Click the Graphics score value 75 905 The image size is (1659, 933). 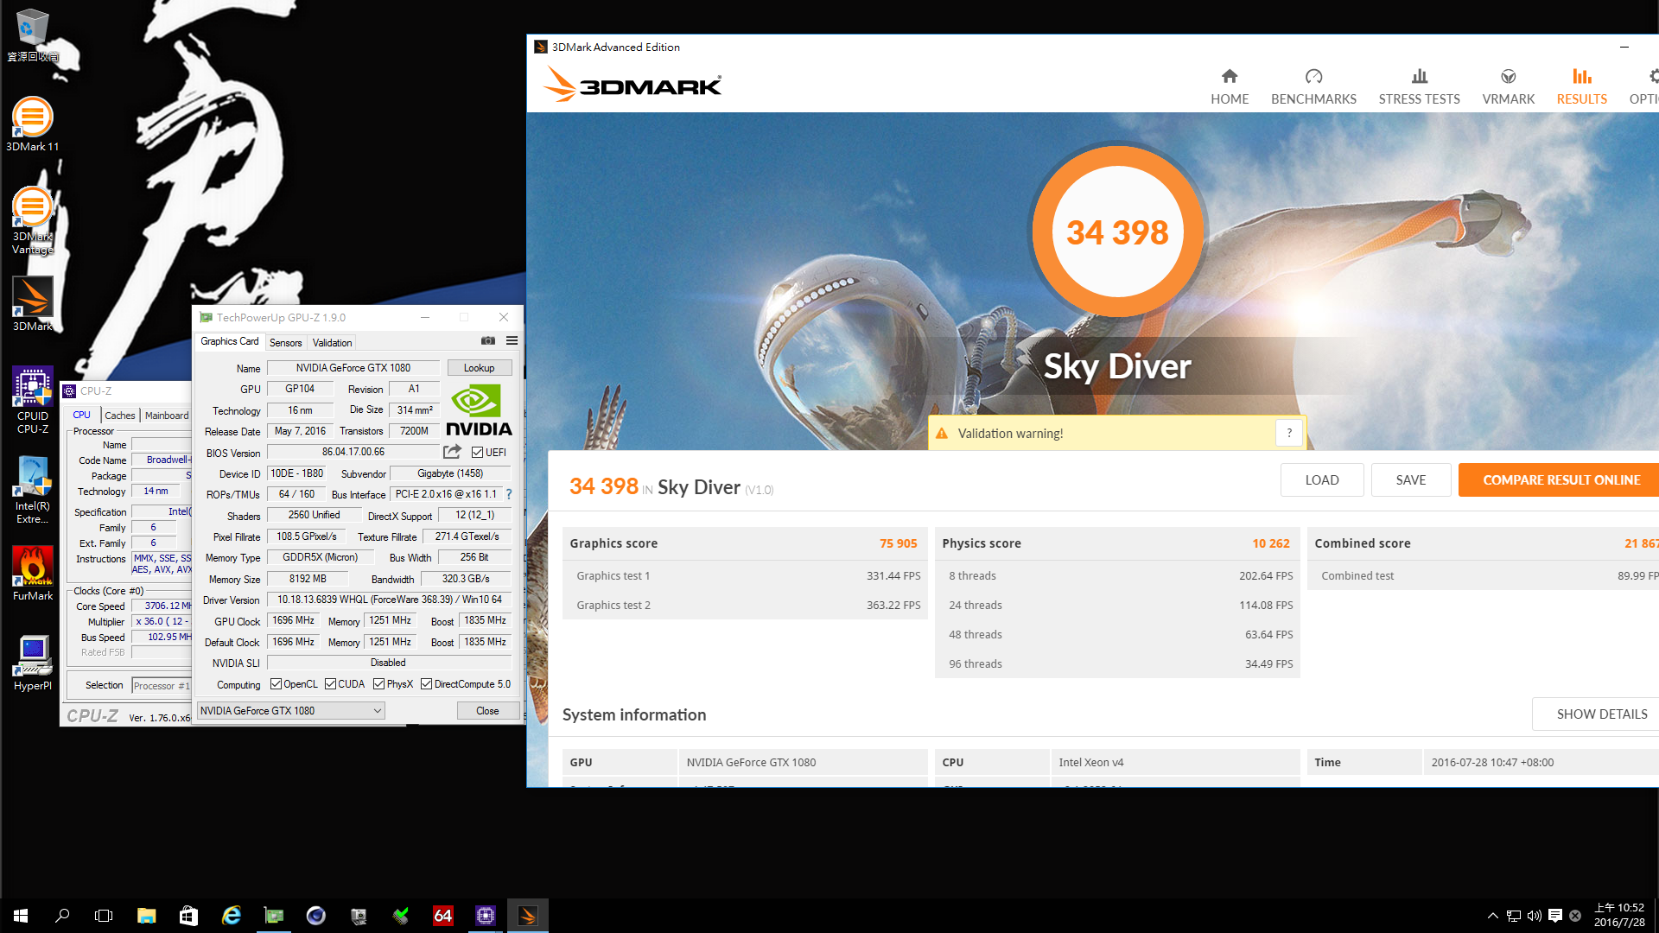click(x=899, y=543)
